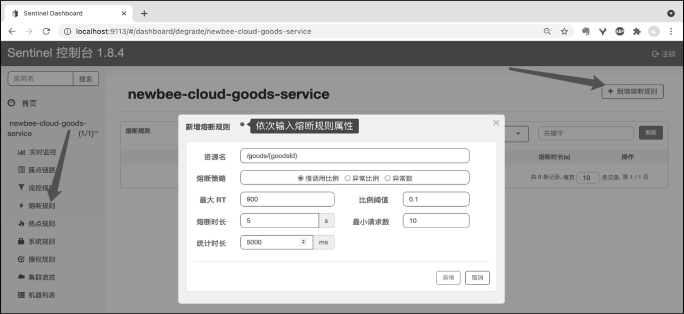The image size is (684, 314).
Task: Open 热点规则 sidebar item
Action: point(37,224)
